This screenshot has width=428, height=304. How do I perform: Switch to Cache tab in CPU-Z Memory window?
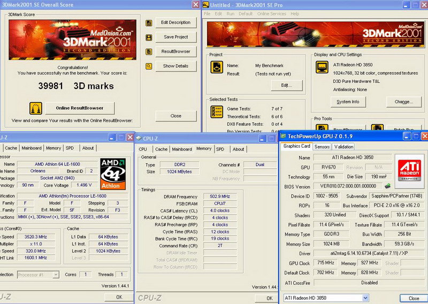162,149
